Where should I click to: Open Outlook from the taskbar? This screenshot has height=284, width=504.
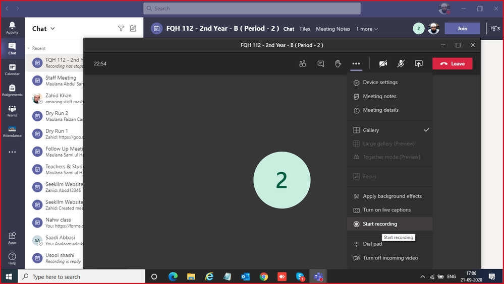(x=246, y=276)
